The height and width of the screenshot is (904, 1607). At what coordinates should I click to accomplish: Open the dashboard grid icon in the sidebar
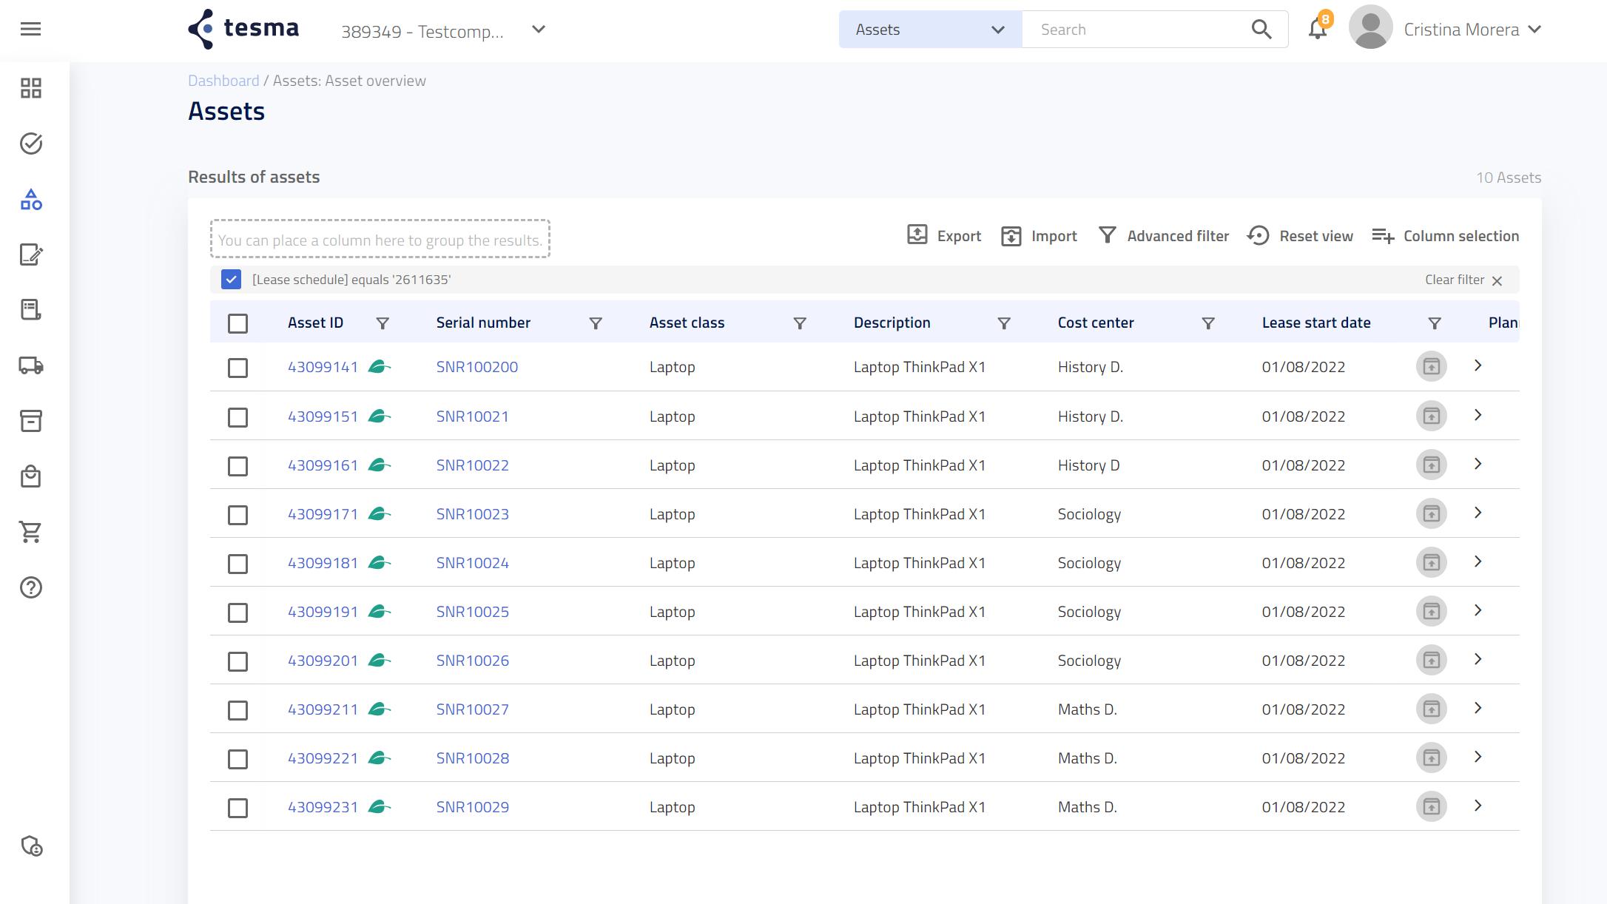[x=30, y=89]
